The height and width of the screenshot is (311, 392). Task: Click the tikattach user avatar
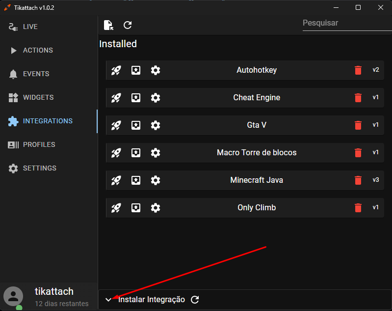coord(13,296)
